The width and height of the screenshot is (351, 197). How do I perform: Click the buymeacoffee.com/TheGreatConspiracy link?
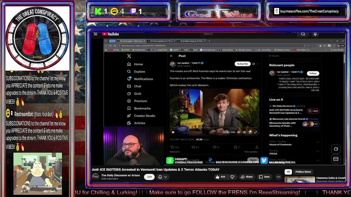pos(310,11)
